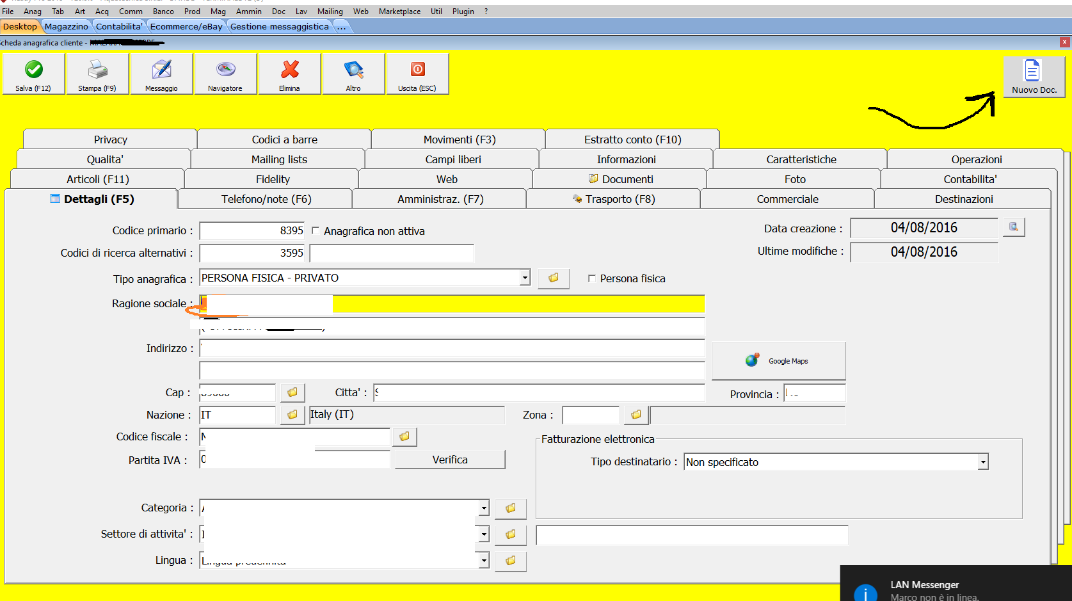The height and width of the screenshot is (601, 1072).
Task: Create a new document with Nuovo Doc.
Action: pyautogui.click(x=1034, y=76)
